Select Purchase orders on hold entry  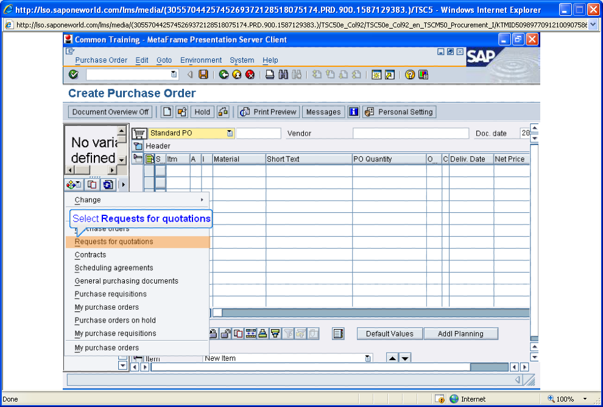tap(137, 320)
